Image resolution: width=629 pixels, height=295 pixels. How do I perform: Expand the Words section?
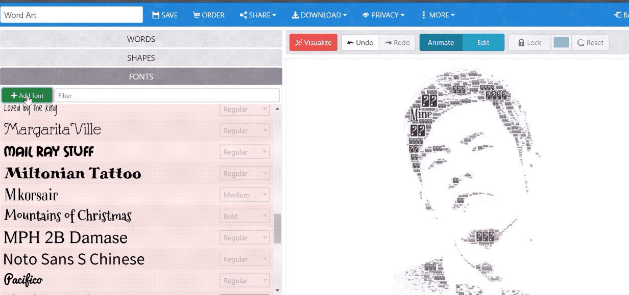[141, 39]
